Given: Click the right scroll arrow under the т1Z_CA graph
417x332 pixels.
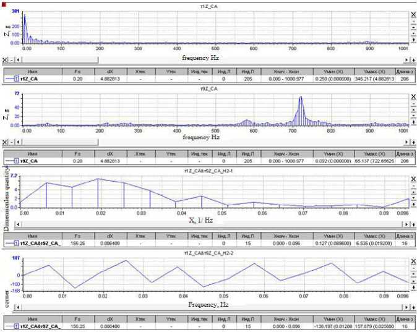Looking at the screenshot, I should coord(406,61).
